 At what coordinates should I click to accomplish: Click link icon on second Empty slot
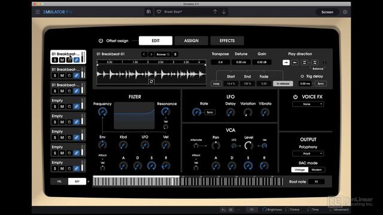tap(77, 122)
